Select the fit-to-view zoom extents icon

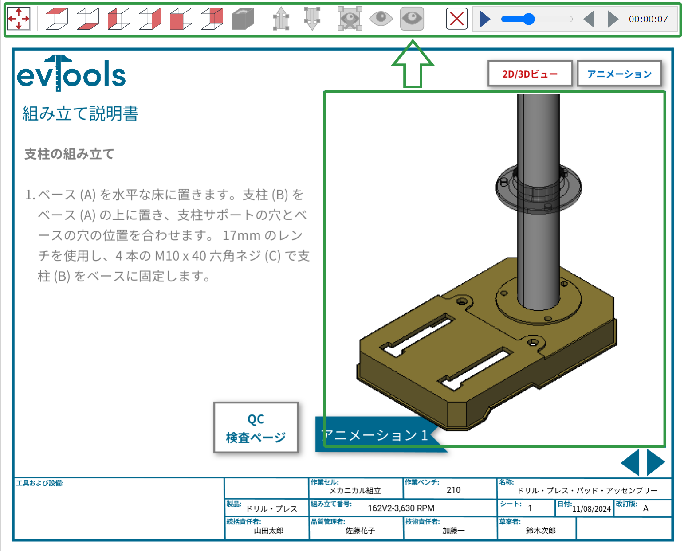click(19, 19)
